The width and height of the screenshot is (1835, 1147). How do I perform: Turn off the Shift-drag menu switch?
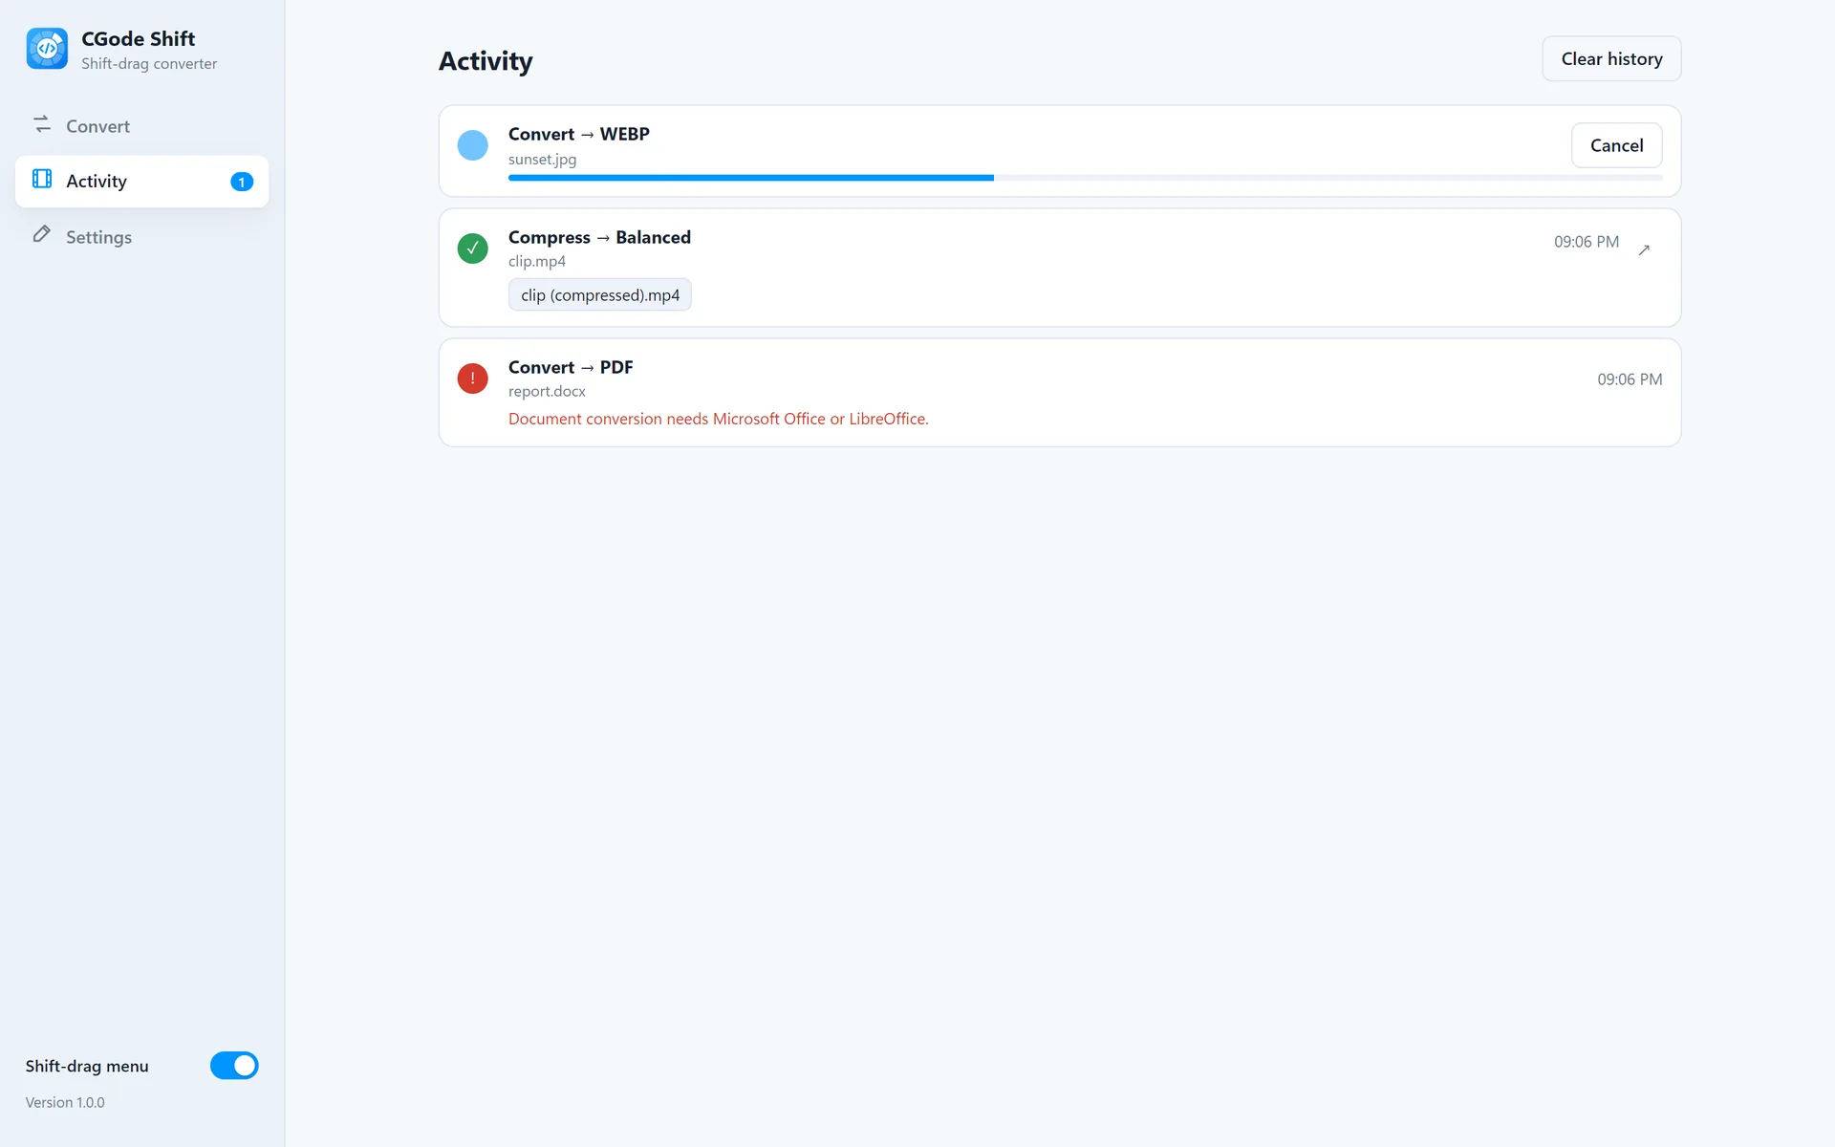click(234, 1066)
